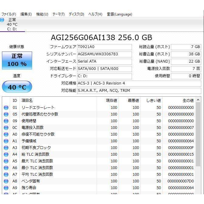Click the 生の値 column header
This screenshot has width=204, height=204.
[179, 100]
